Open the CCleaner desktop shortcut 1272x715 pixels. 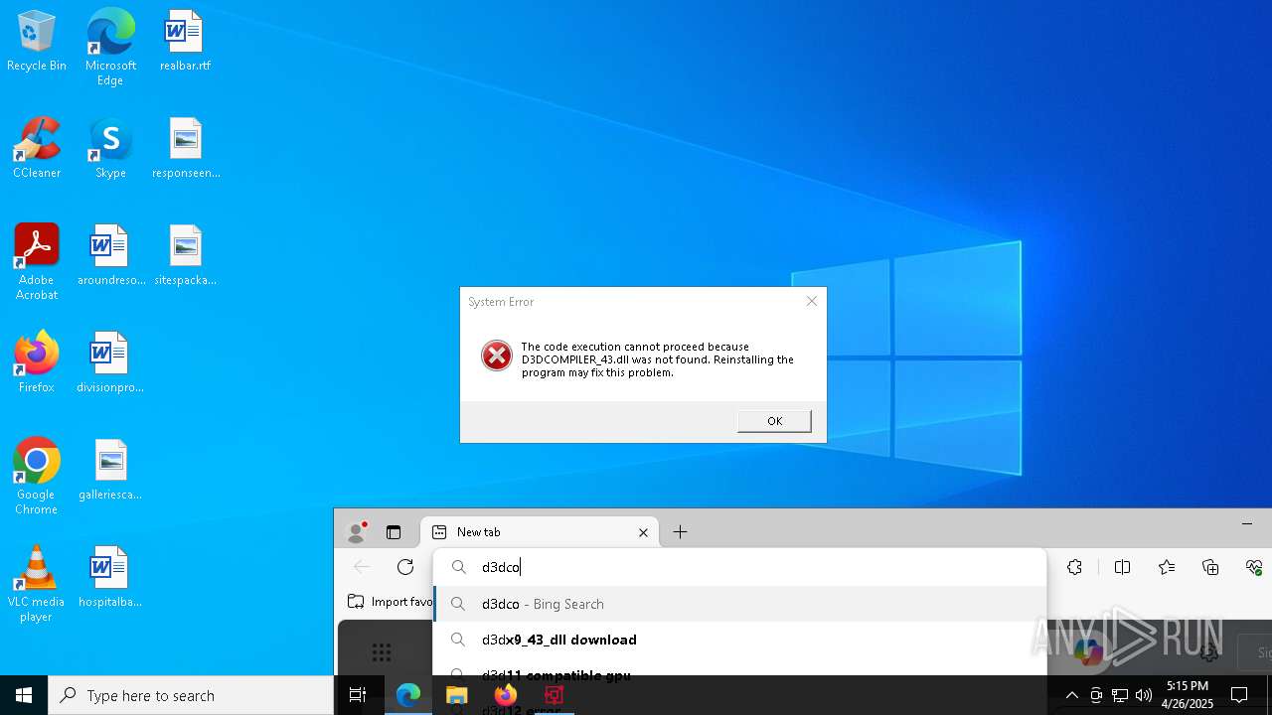coord(37,149)
